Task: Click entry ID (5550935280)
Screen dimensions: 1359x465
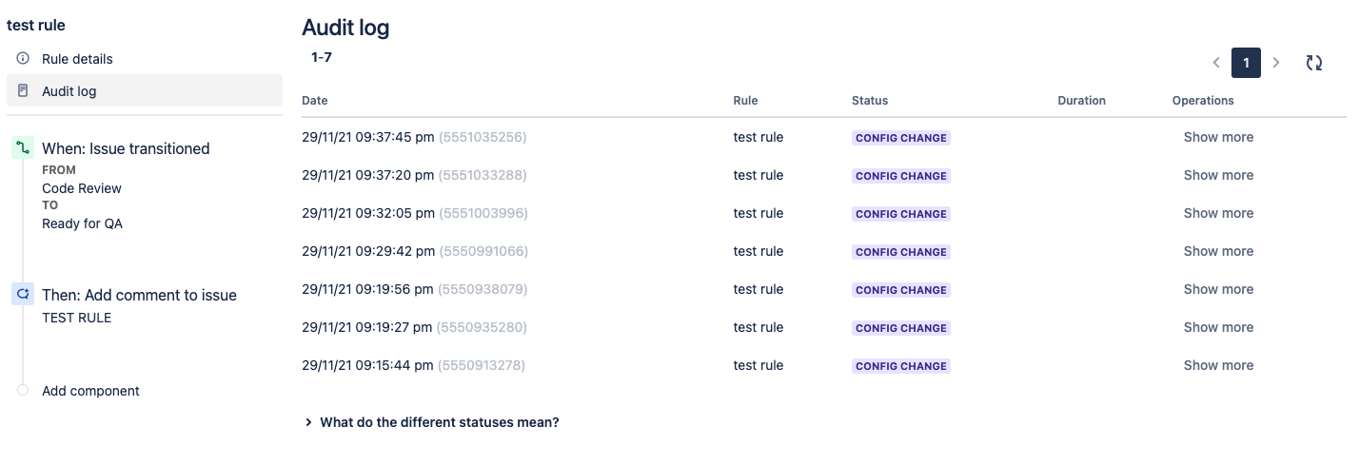Action: tap(482, 327)
